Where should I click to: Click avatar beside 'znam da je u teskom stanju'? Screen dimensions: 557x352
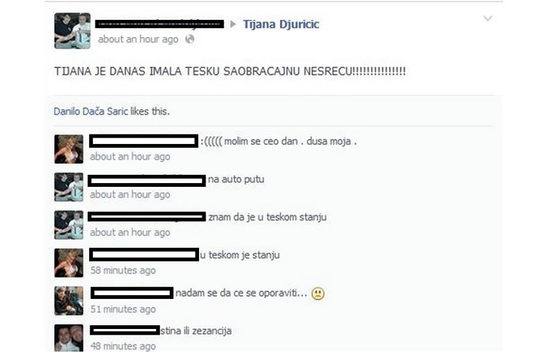tap(69, 225)
